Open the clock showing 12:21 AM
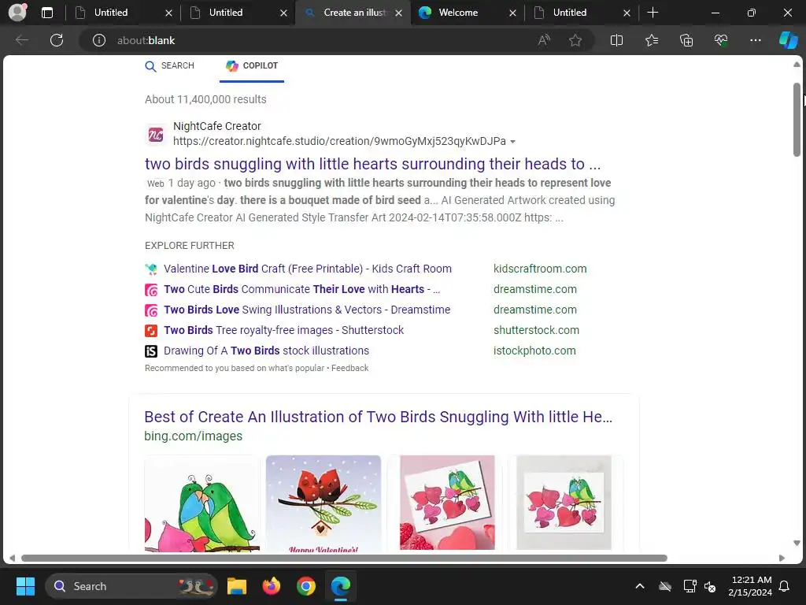This screenshot has width=806, height=605. [750, 586]
